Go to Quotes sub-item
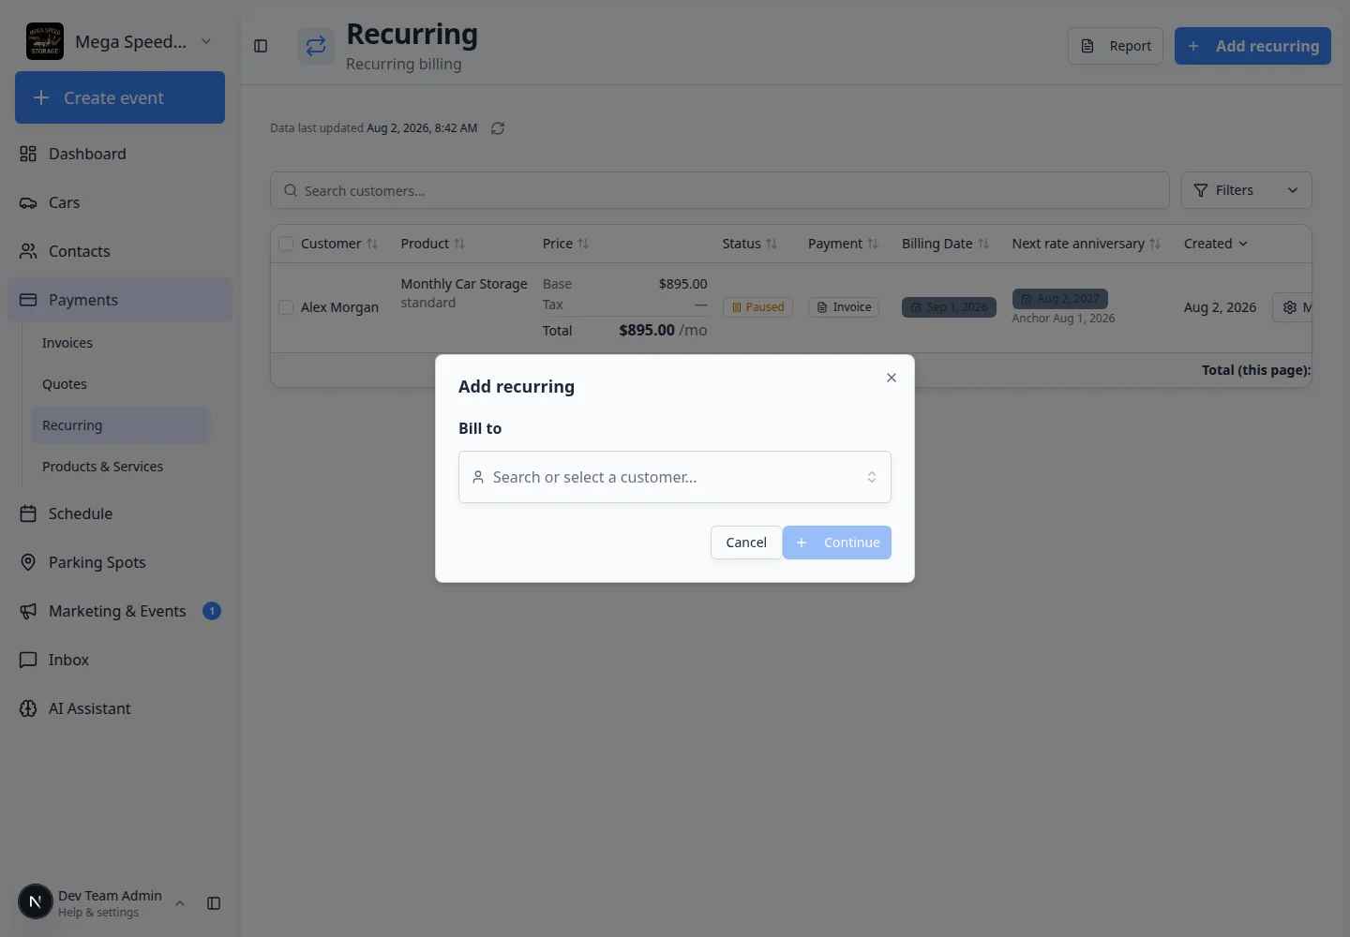The height and width of the screenshot is (937, 1350). tap(120, 384)
